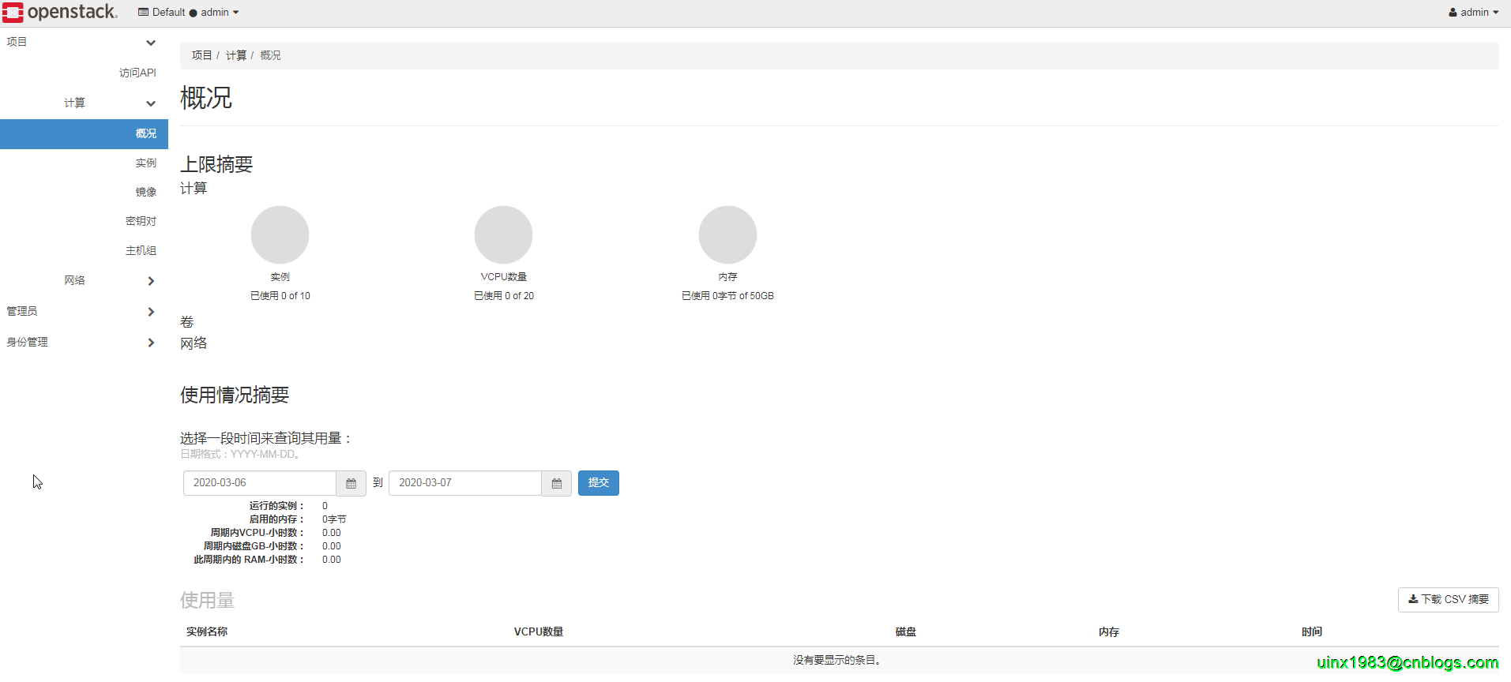Click the 运行的实例 label
The width and height of the screenshot is (1511, 682).
coord(276,506)
